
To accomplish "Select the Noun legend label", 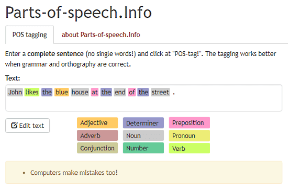I will click(143, 136).
